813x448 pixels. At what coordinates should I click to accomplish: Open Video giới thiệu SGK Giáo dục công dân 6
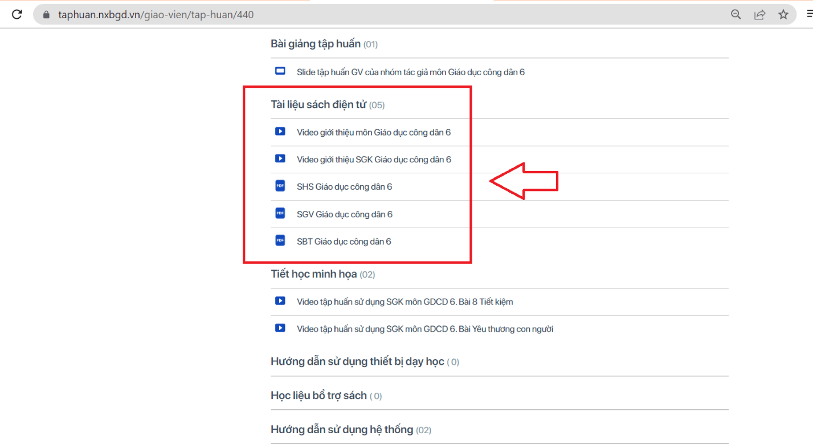pos(374,160)
